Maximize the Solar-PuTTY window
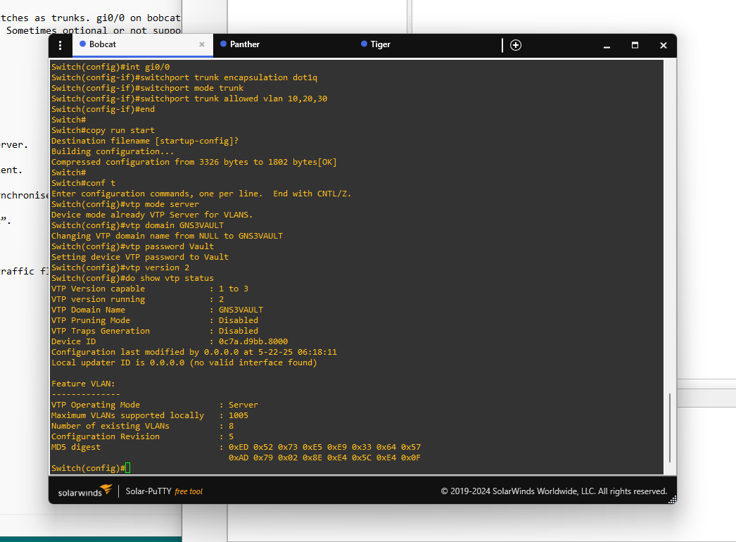 [x=635, y=45]
